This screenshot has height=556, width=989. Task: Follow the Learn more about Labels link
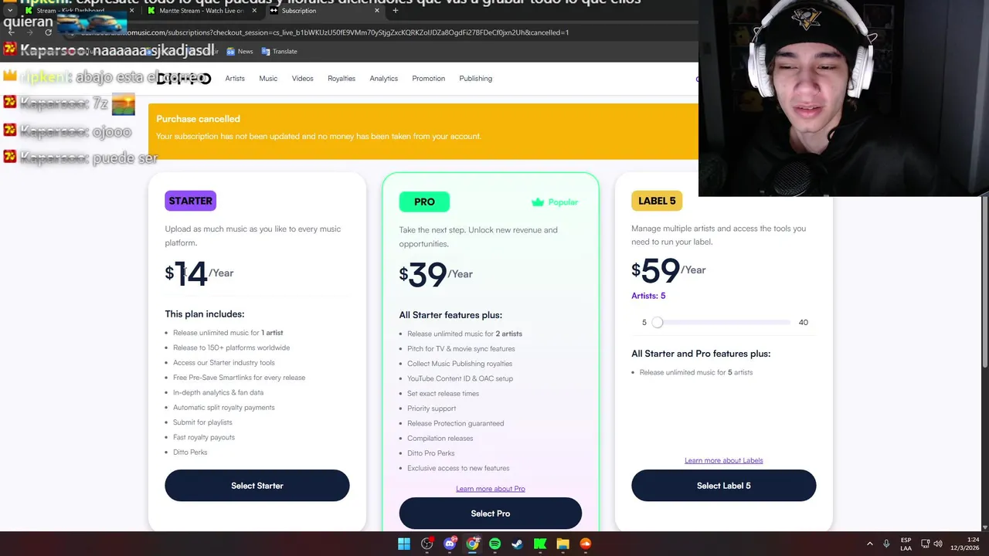[724, 460]
